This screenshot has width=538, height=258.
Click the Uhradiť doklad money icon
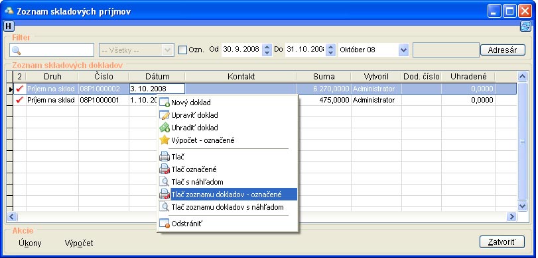tap(165, 128)
